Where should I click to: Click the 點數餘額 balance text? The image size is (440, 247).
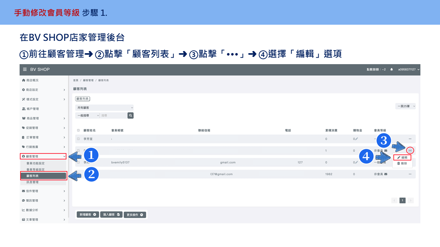tap(376, 69)
